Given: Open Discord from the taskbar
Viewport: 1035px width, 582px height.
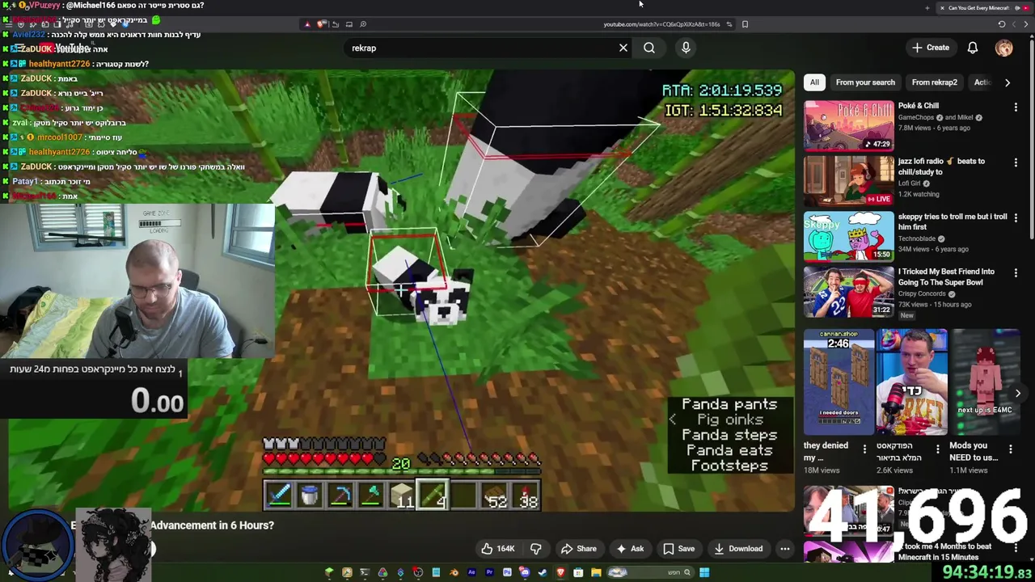Looking at the screenshot, I should click(x=524, y=572).
